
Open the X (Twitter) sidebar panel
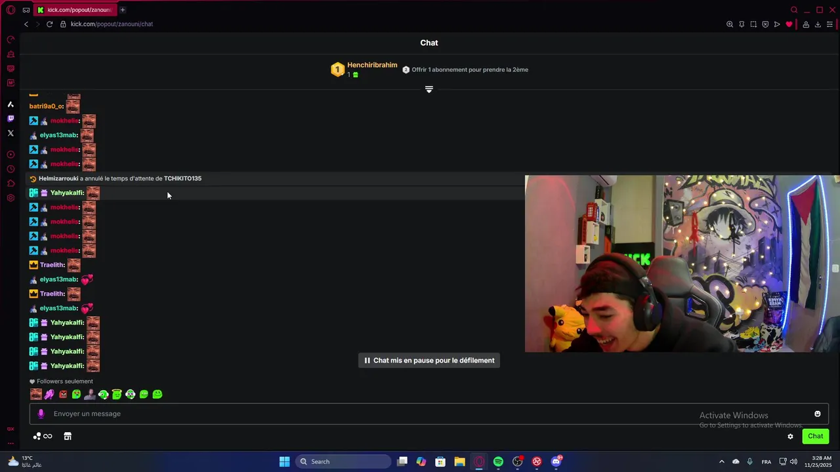10,133
